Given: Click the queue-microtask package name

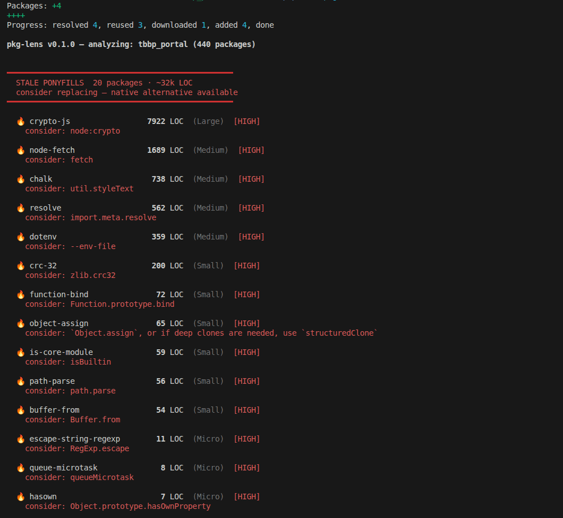Looking at the screenshot, I should (x=63, y=468).
